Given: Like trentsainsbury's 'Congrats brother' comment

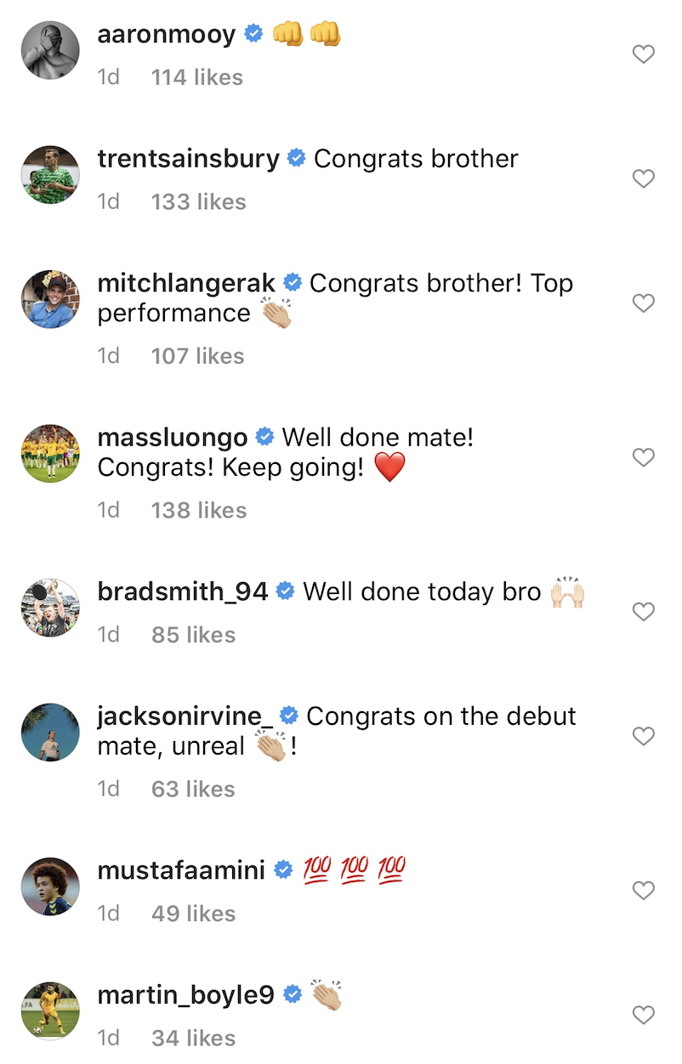Looking at the screenshot, I should click(x=644, y=178).
